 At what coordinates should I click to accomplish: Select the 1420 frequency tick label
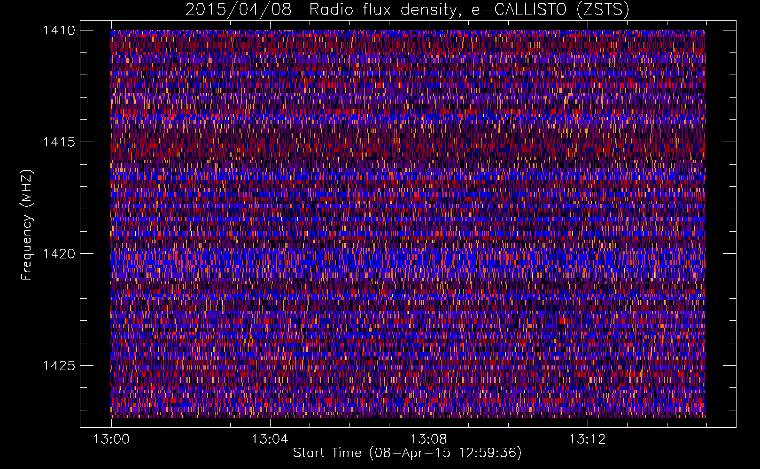(59, 254)
